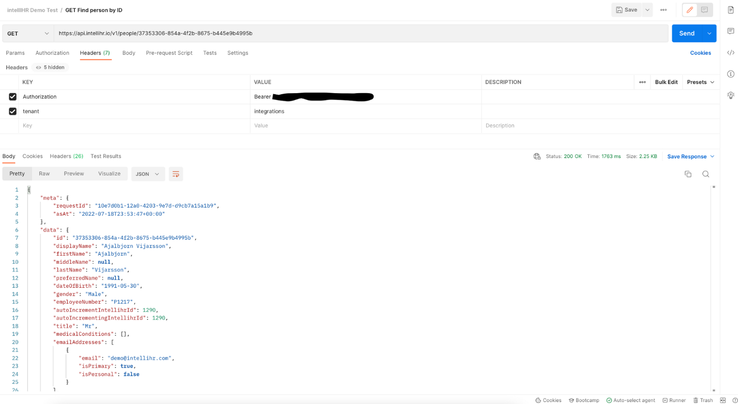Open the Cookies link near Send
The image size is (738, 404).
click(x=701, y=53)
